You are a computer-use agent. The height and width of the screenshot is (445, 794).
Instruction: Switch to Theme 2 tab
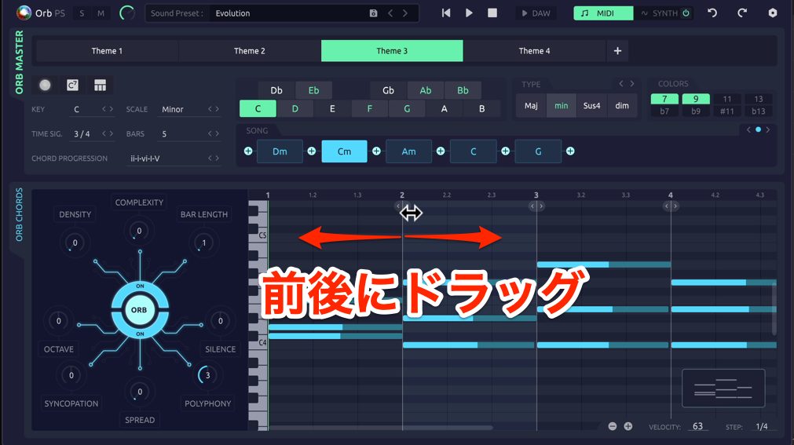coord(250,51)
